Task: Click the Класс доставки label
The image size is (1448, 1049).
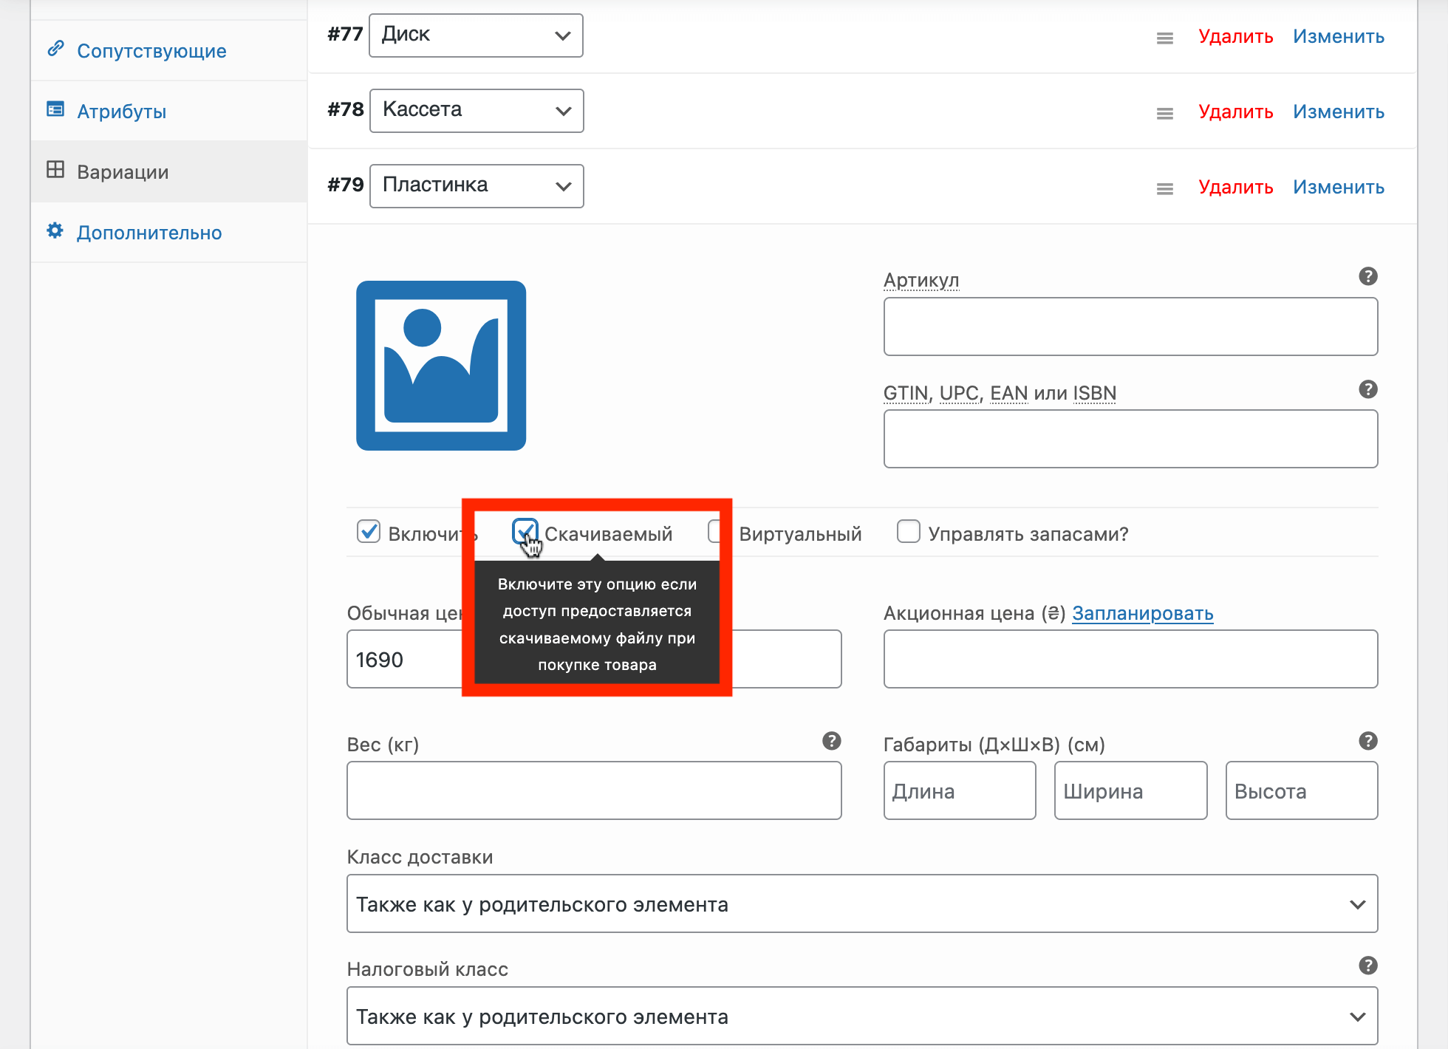Action: (x=420, y=857)
